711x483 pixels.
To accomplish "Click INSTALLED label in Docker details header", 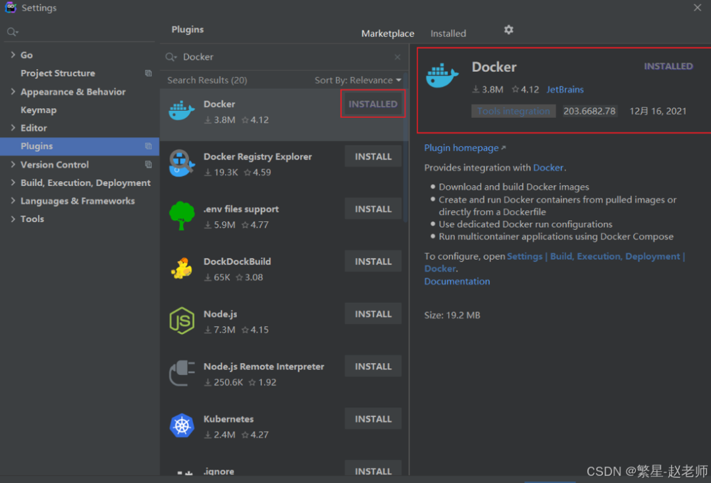I will coord(668,67).
